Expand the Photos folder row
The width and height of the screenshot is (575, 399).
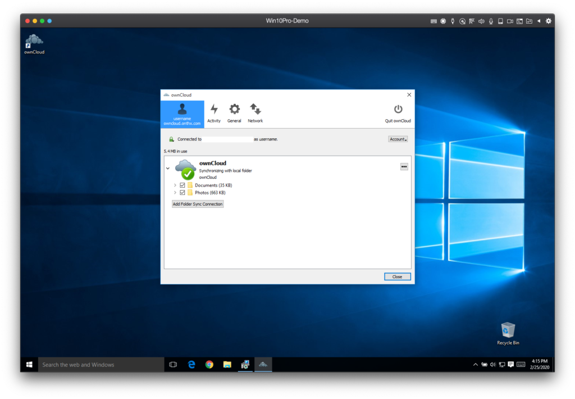click(175, 193)
